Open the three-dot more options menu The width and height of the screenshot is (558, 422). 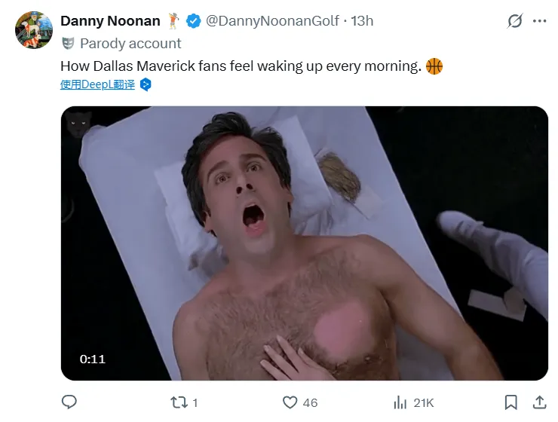[x=539, y=21]
